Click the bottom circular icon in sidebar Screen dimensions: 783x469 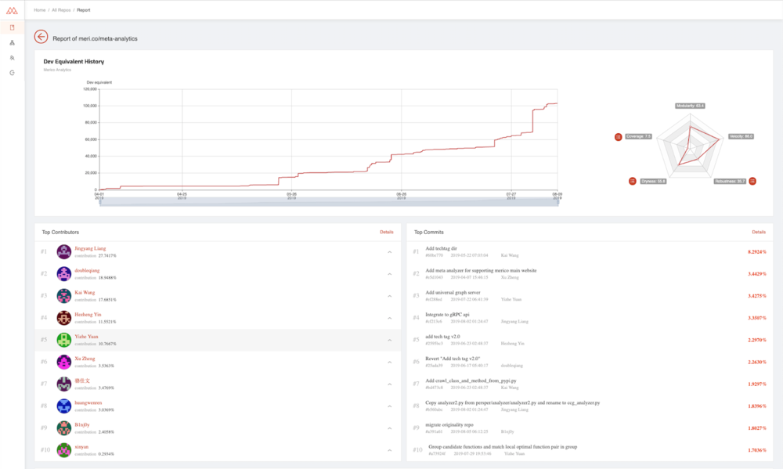coord(12,72)
